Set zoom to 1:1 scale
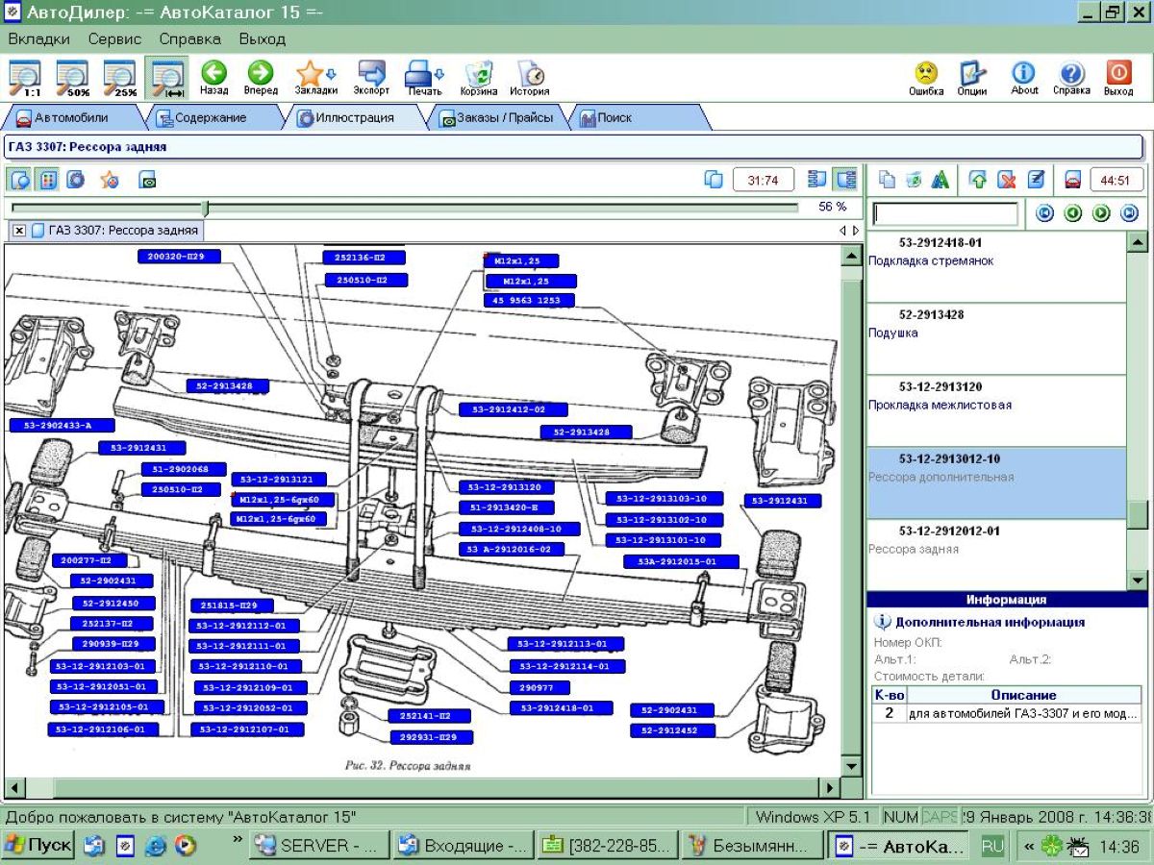1154x865 pixels. tap(24, 77)
